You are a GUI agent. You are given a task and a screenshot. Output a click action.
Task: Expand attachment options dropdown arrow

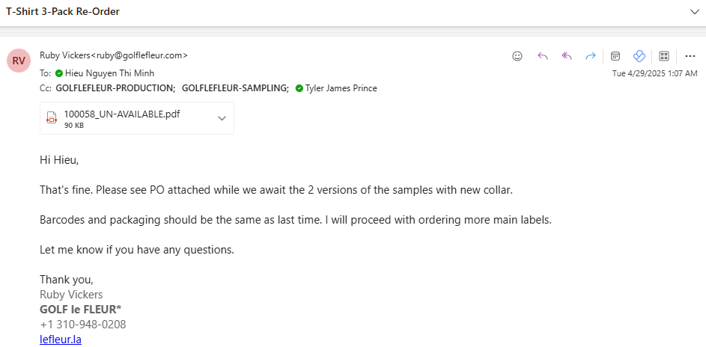coord(222,118)
